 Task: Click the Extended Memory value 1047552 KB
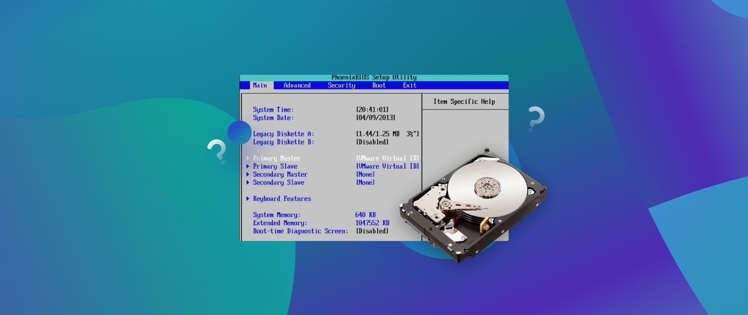tap(372, 223)
